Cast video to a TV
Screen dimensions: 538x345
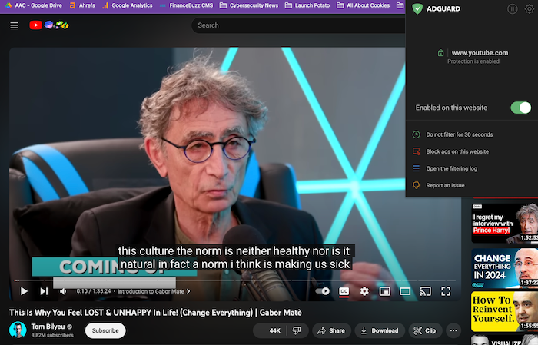tap(425, 291)
